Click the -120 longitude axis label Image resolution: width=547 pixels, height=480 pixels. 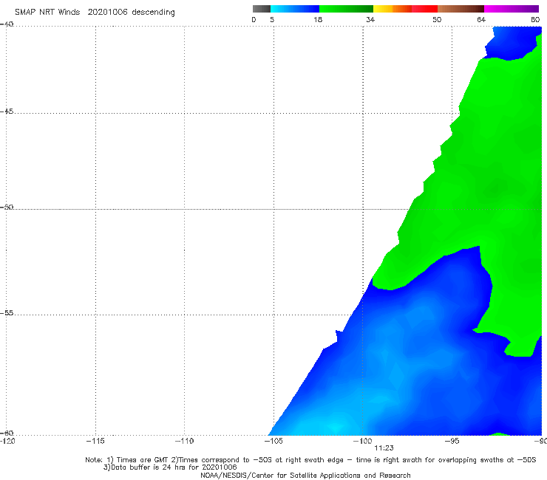(x=7, y=441)
